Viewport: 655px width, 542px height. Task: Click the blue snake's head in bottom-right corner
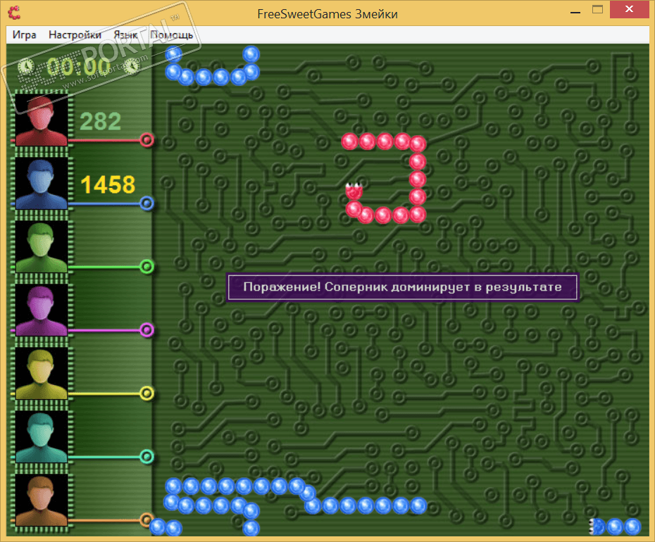pyautogui.click(x=597, y=527)
